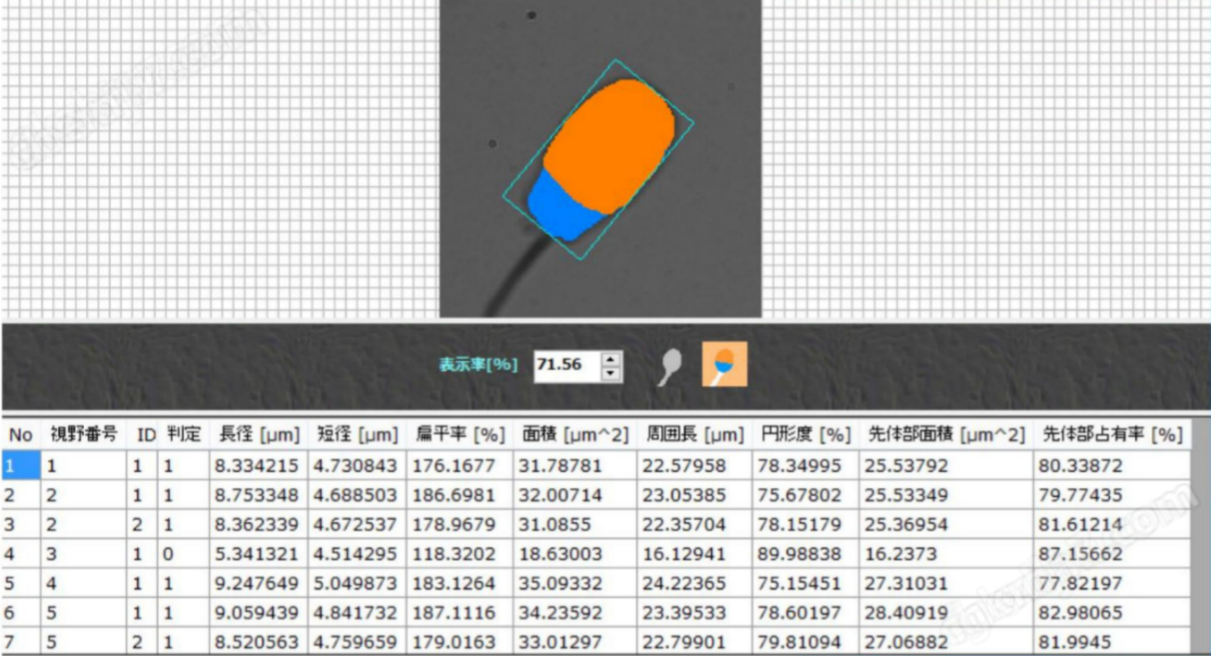Select the grayscale sperm silhouette view icon
Screen dimensions: 1211x656
669,364
